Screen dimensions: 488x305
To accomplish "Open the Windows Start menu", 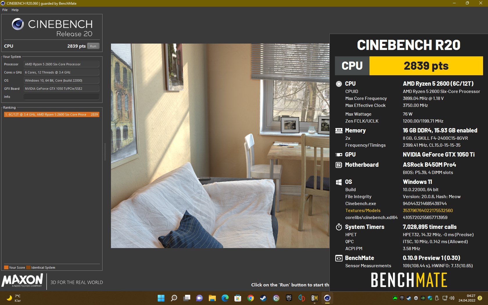I will 161,298.
